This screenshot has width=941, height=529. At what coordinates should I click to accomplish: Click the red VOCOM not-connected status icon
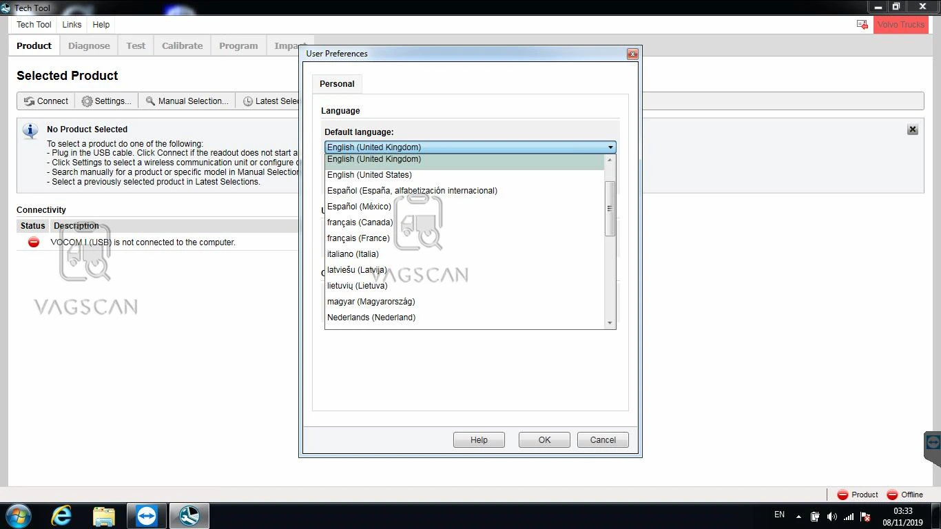(x=33, y=242)
